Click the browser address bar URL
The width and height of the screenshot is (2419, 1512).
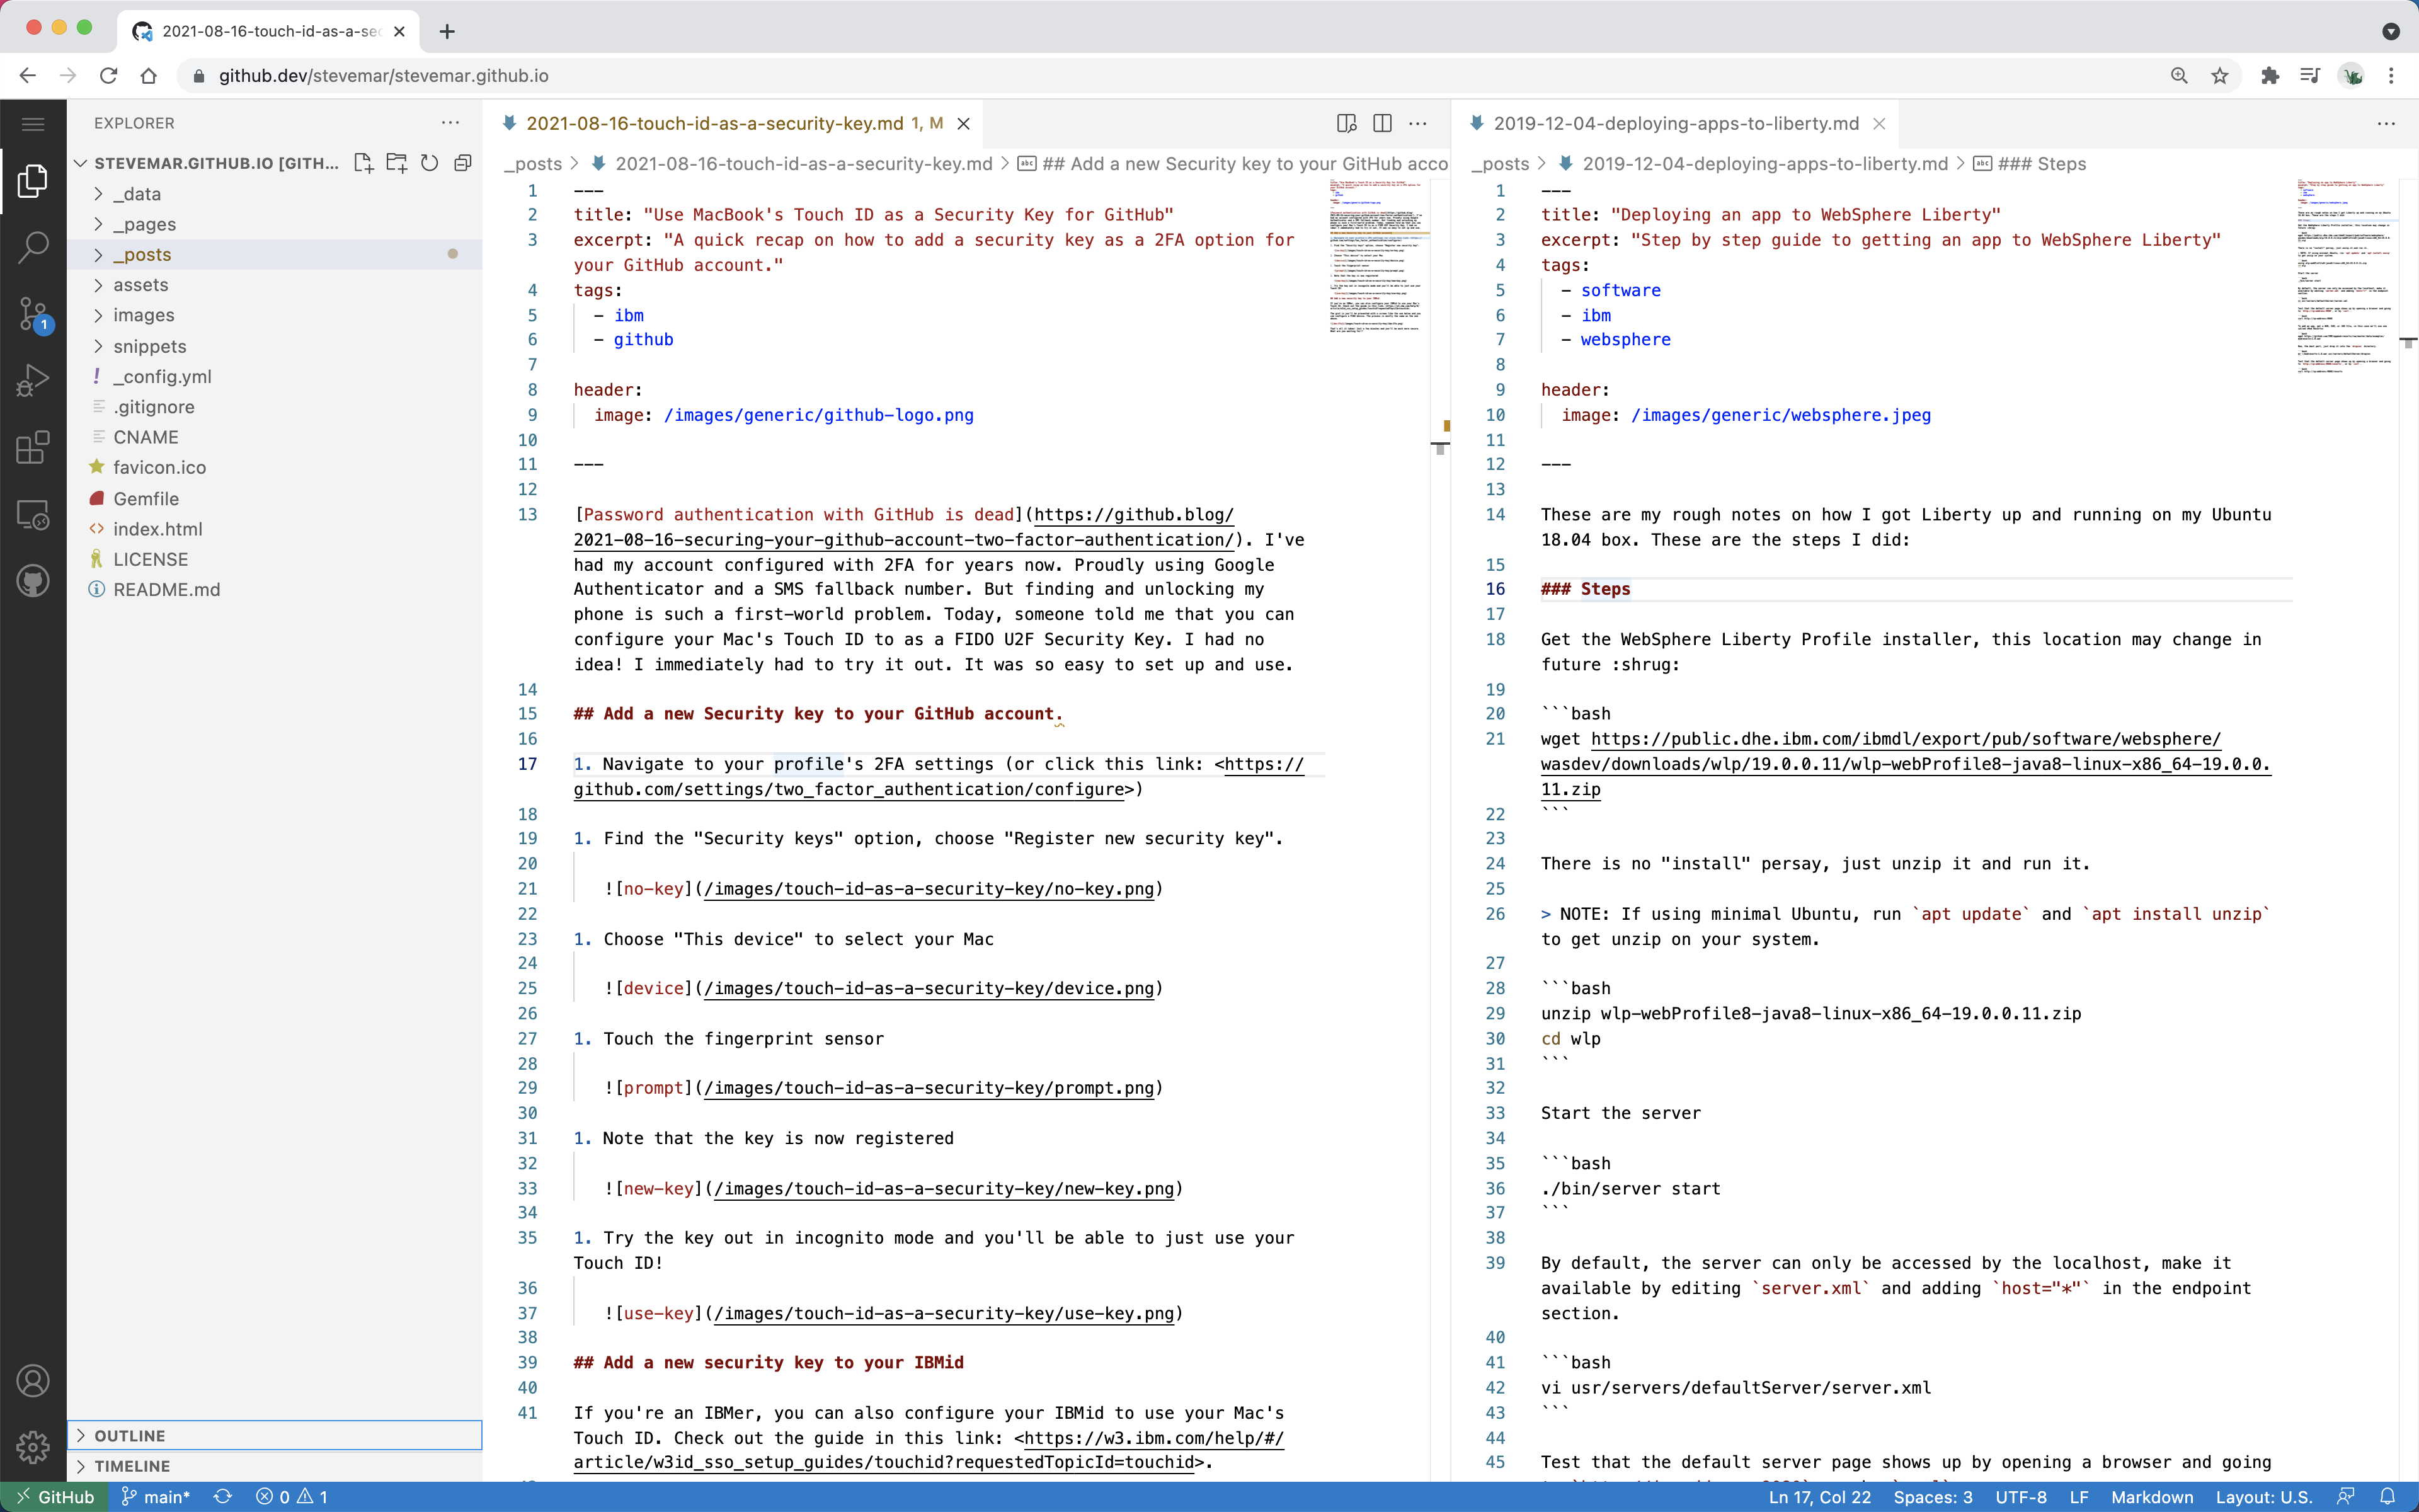[384, 76]
